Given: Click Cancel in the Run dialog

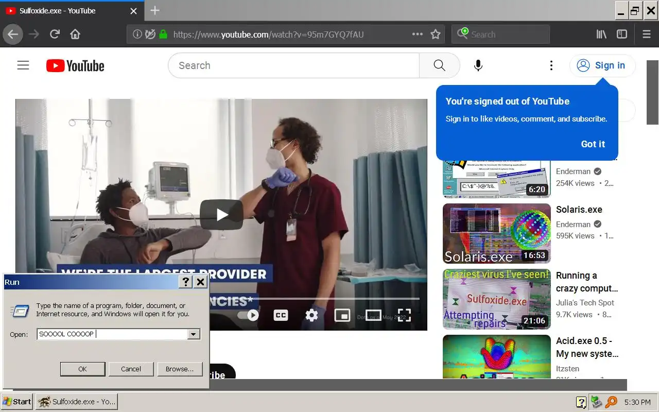Looking at the screenshot, I should 131,369.
